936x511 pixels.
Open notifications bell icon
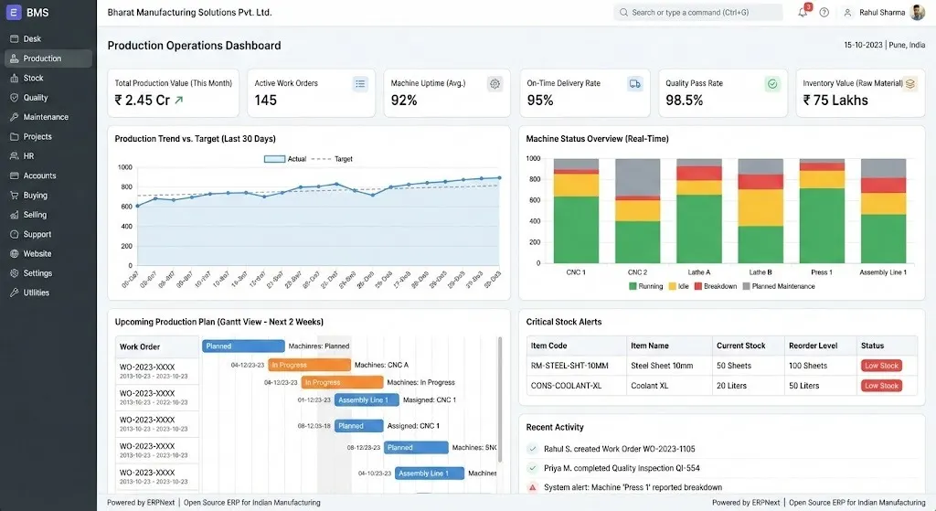(x=803, y=12)
